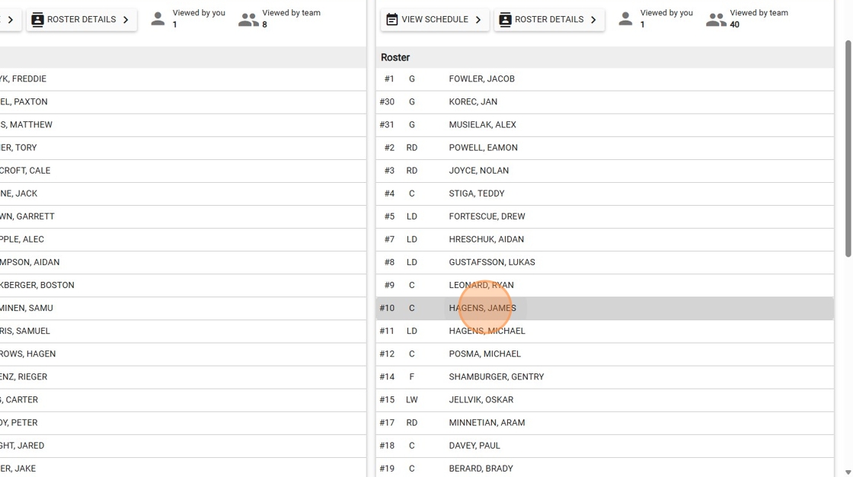Screen dimensions: 853x477
Task: Click the partially visible far-left chevron button
Action: pos(10,20)
